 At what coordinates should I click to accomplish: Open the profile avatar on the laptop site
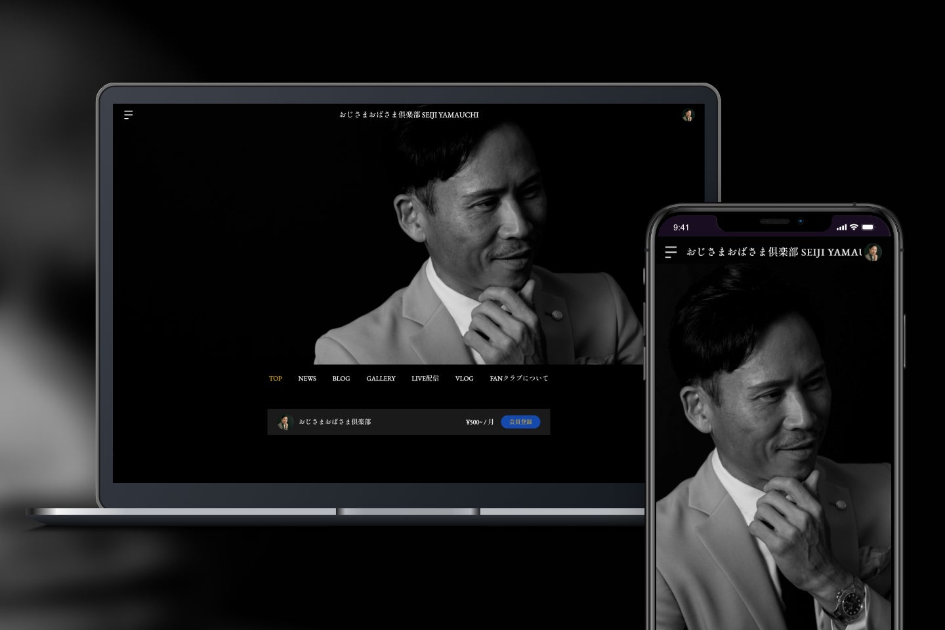(688, 115)
